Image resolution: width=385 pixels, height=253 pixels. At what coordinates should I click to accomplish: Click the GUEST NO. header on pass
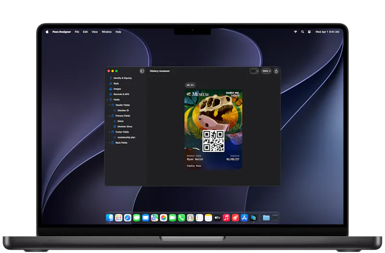[232, 93]
